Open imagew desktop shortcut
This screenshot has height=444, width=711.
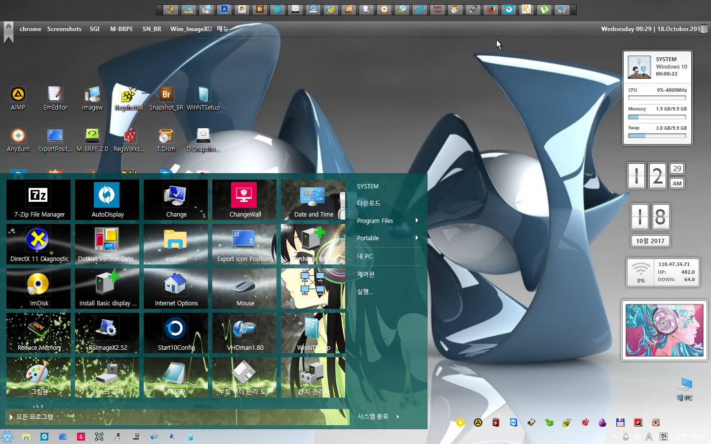(x=92, y=98)
